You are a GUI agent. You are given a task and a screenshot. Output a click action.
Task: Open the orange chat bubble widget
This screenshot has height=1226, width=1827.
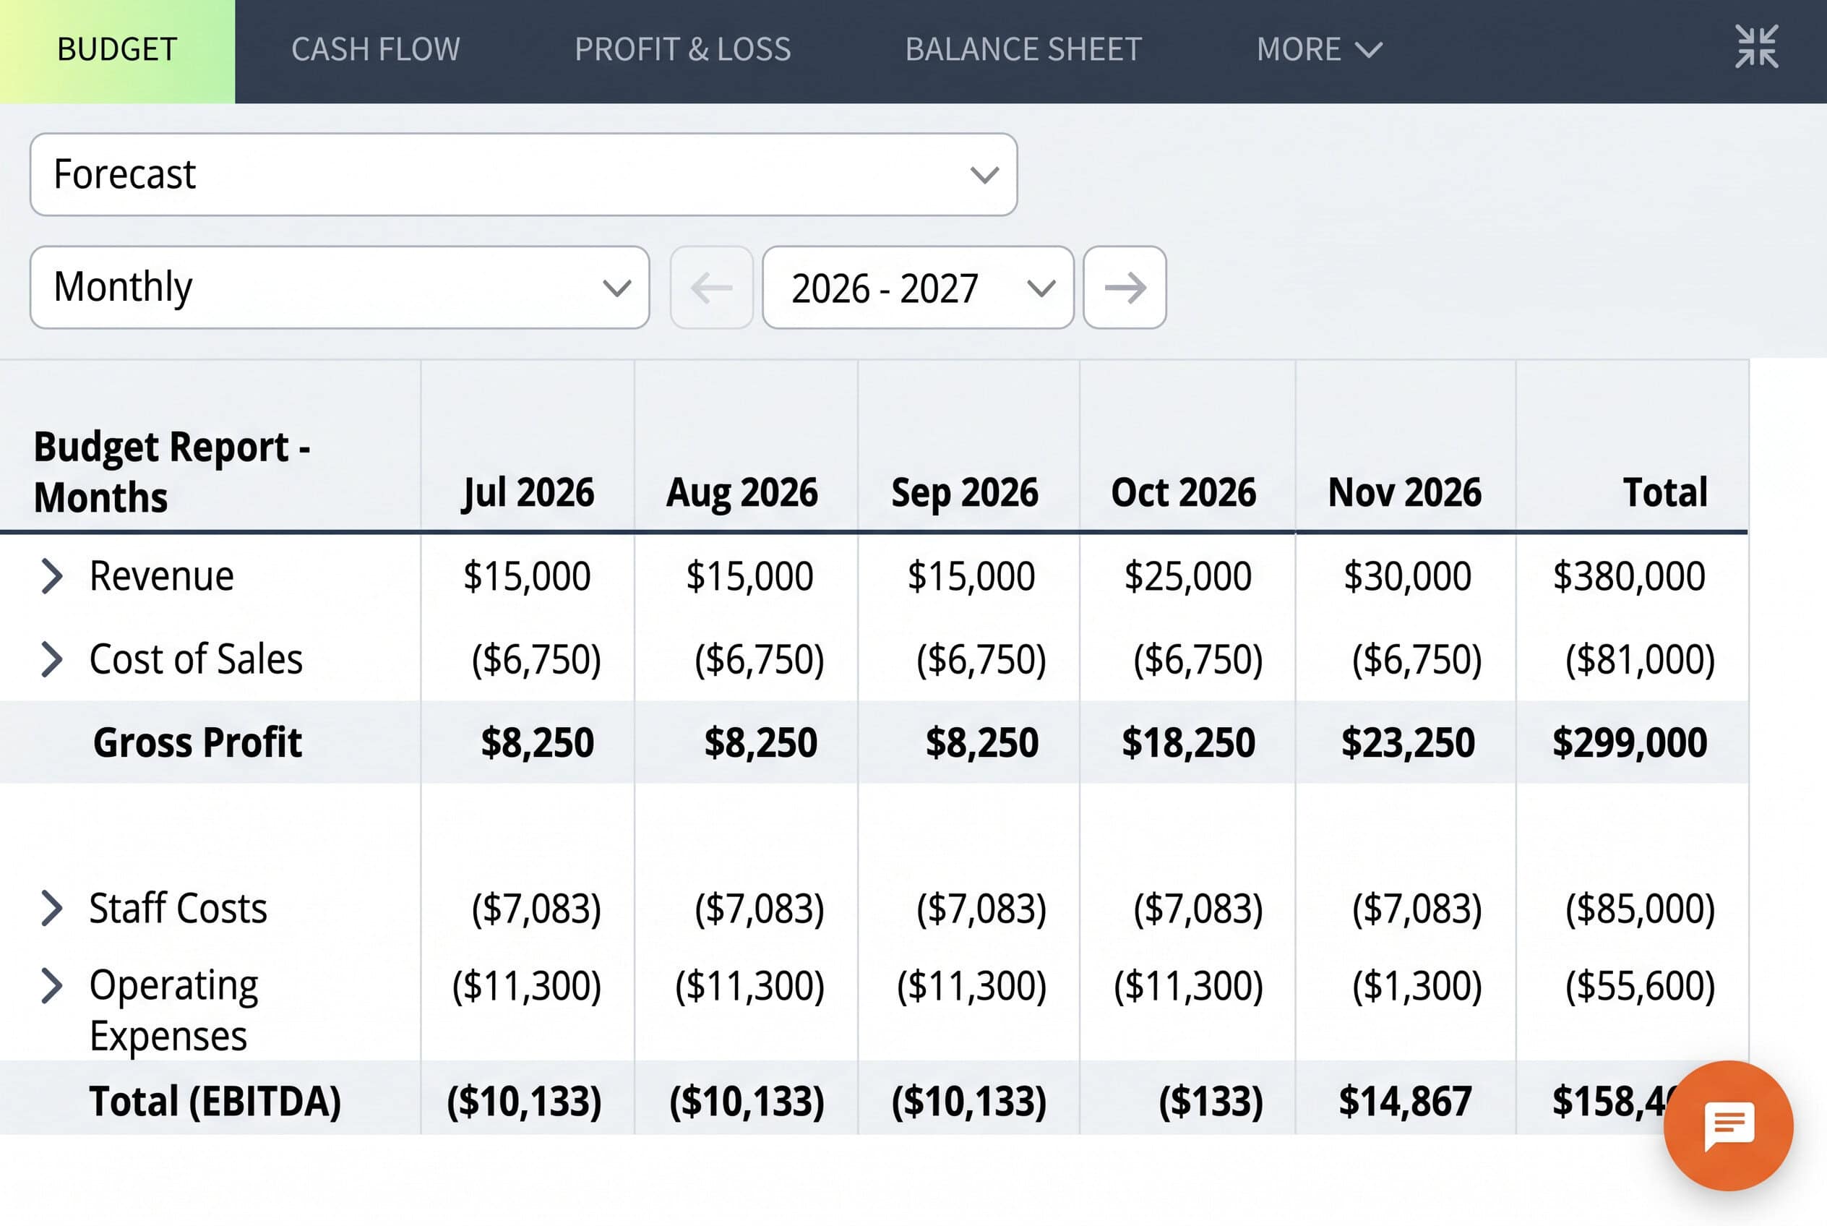pos(1729,1125)
